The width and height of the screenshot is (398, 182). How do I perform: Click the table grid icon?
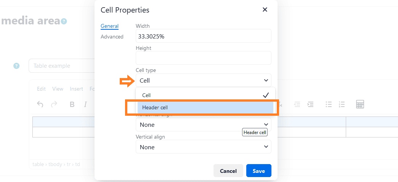pyautogui.click(x=360, y=104)
